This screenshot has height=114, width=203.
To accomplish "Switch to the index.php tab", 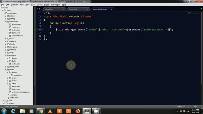I will click(x=54, y=9).
